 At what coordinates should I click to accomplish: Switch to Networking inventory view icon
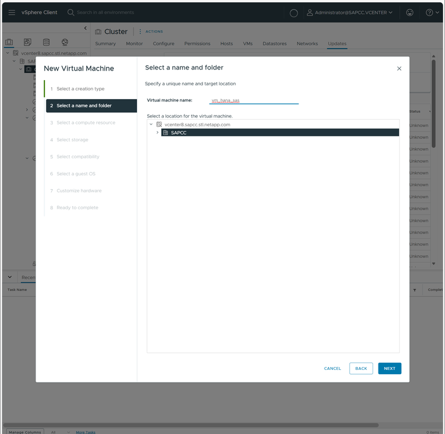[x=65, y=42]
